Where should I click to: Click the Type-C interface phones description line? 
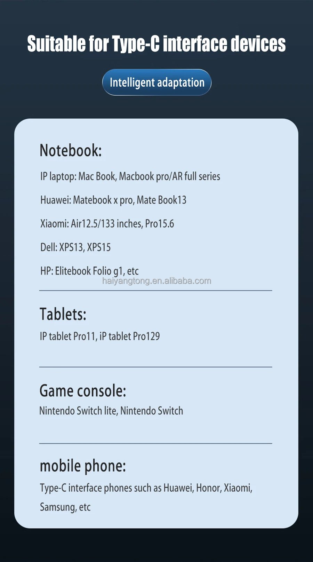point(146,488)
